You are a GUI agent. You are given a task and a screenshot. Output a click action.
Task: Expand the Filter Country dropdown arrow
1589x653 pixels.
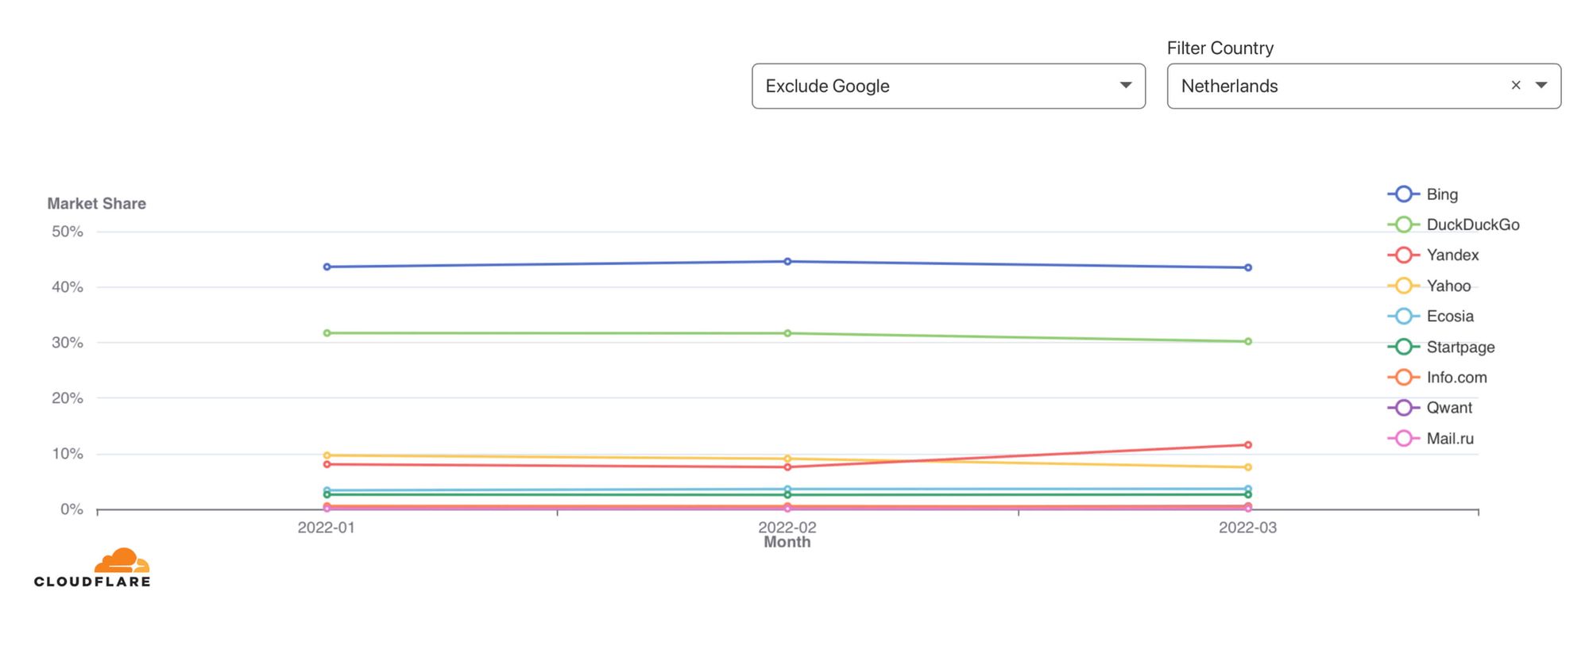click(x=1541, y=86)
